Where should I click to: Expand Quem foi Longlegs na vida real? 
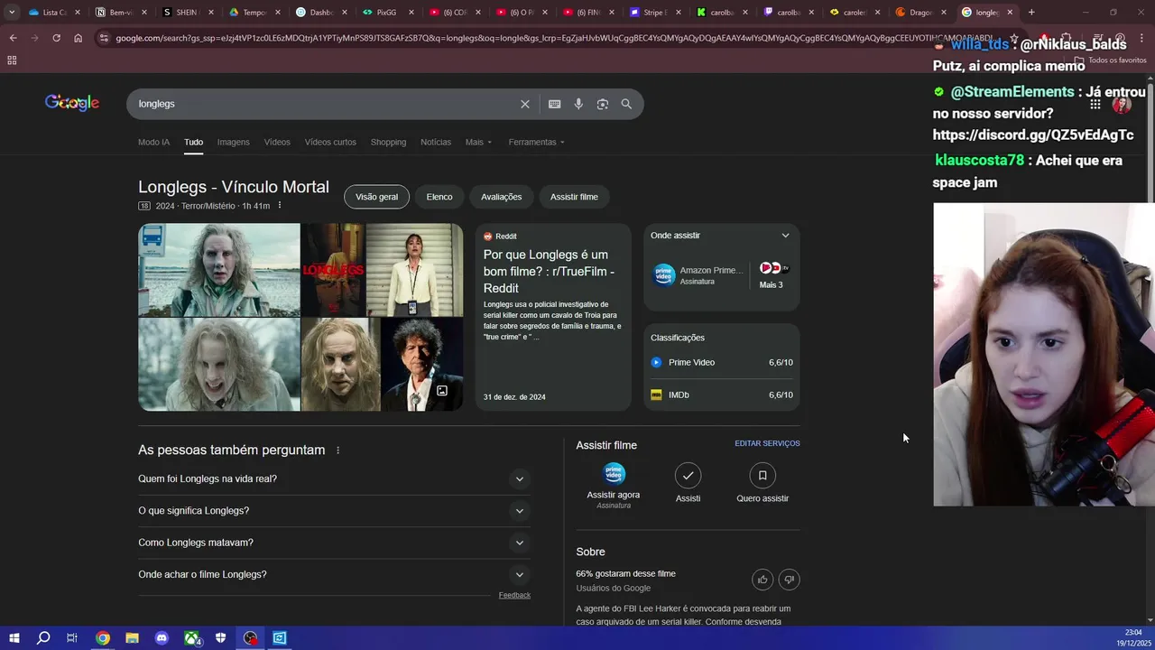pos(333,478)
